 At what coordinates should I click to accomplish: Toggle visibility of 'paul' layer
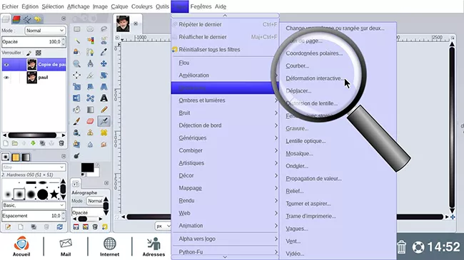click(x=6, y=78)
